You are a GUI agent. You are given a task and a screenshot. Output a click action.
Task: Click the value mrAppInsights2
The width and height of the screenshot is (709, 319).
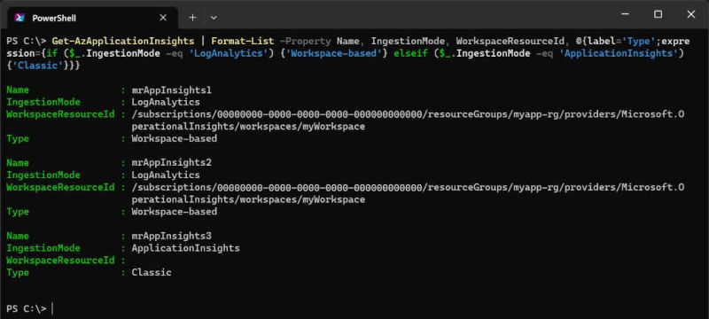pyautogui.click(x=171, y=163)
